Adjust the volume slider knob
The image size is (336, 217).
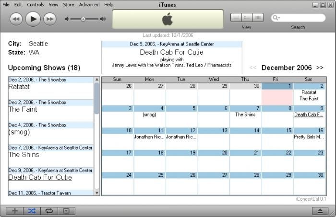click(x=83, y=19)
